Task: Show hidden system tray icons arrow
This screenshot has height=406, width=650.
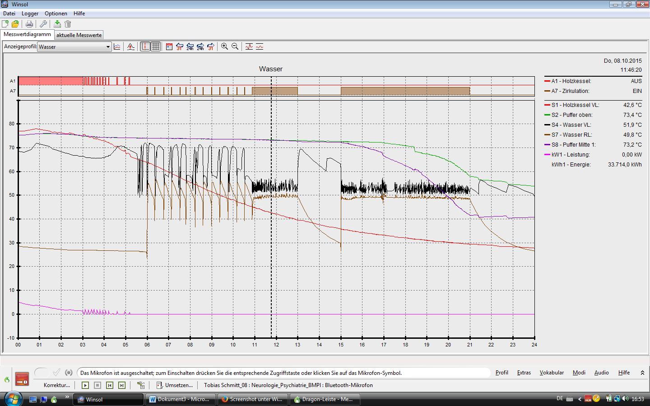Action: 580,399
